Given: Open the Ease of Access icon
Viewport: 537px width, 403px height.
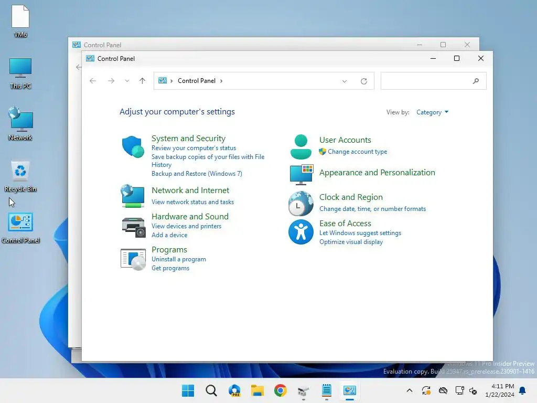Looking at the screenshot, I should [300, 232].
